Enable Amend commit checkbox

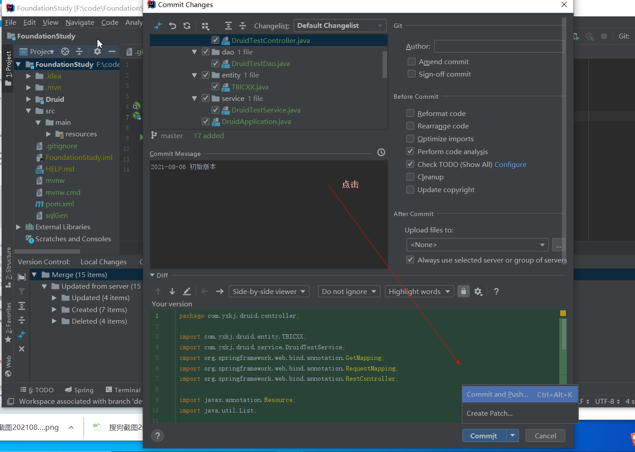pyautogui.click(x=411, y=62)
